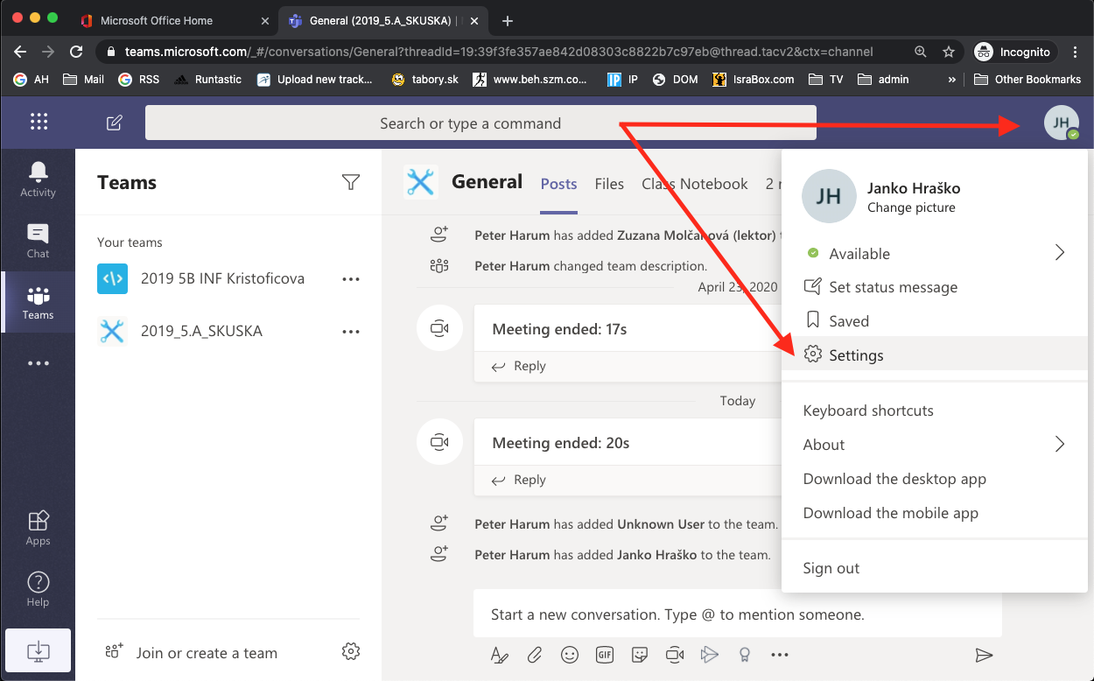The height and width of the screenshot is (681, 1094).
Task: Select Settings in the profile menu
Action: 856,355
